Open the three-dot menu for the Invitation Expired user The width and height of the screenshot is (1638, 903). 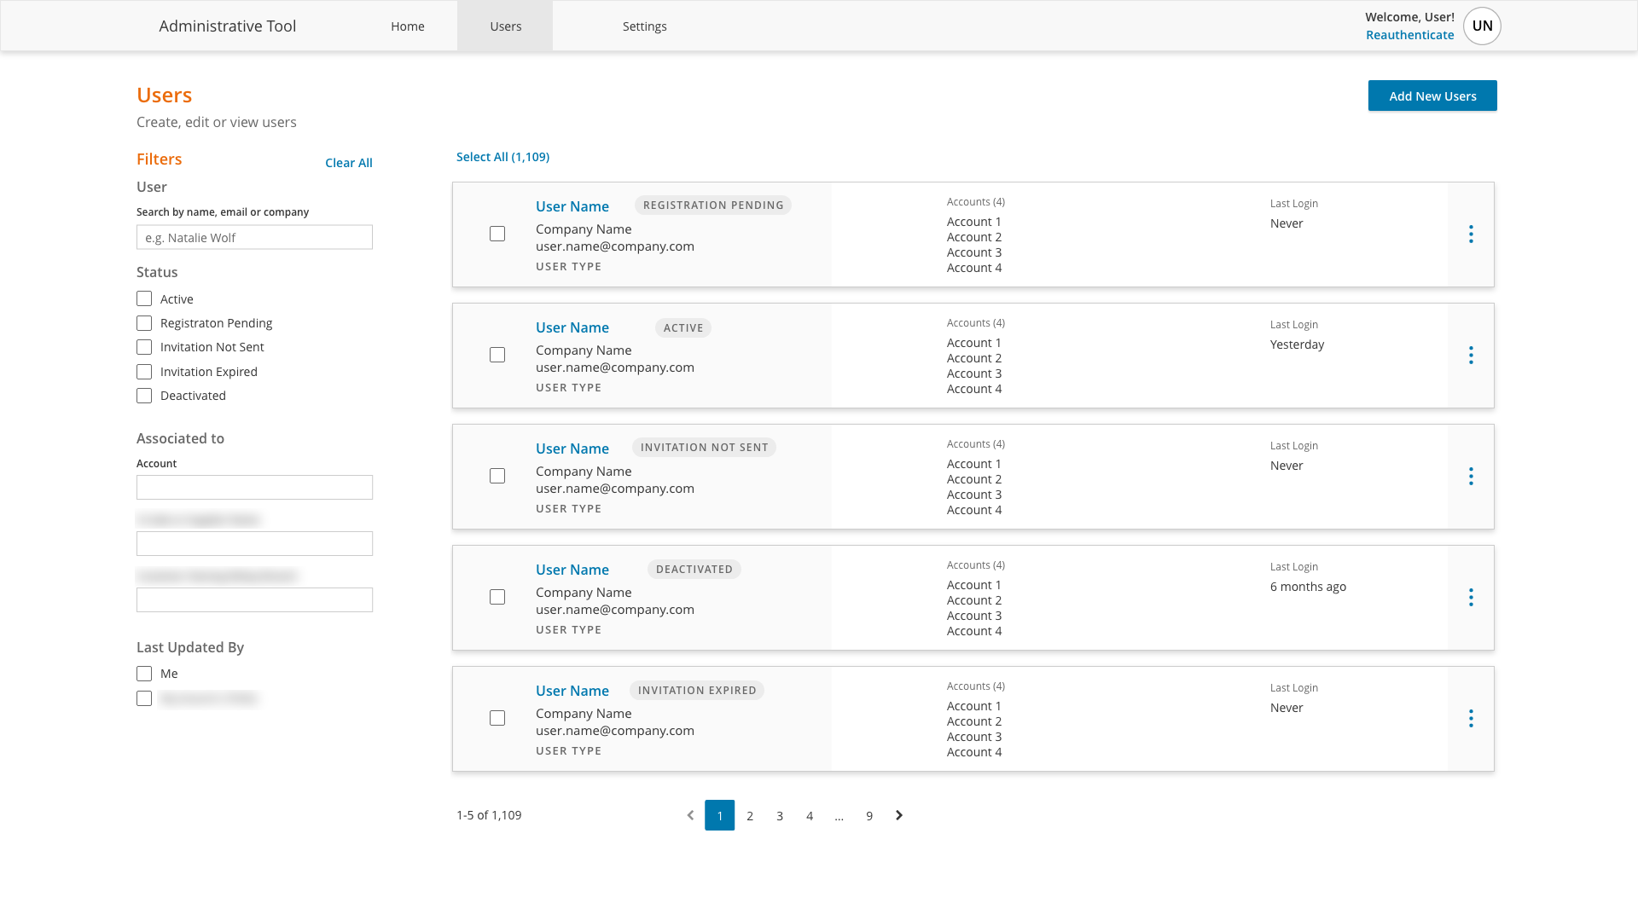[x=1471, y=719]
